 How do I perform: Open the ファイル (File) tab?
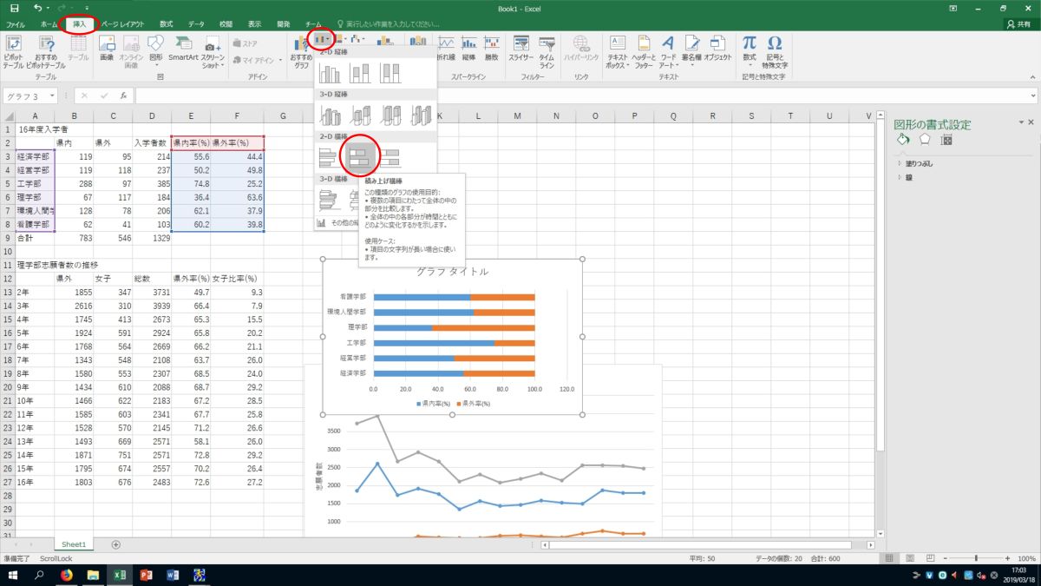(16, 24)
